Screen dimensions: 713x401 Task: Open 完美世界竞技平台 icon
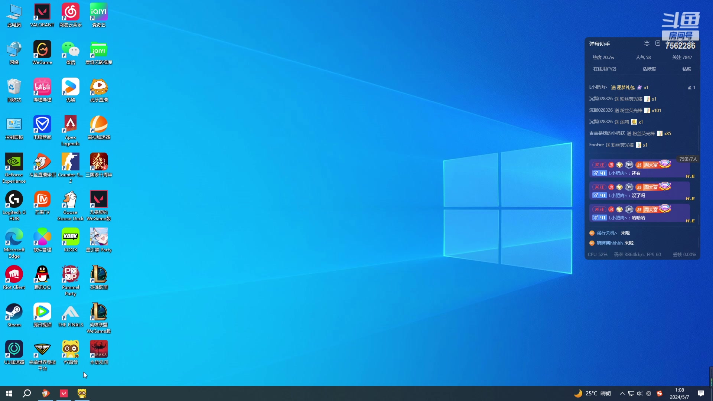(x=42, y=356)
